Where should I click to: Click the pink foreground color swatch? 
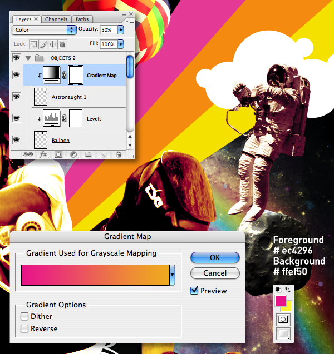[x=280, y=301]
